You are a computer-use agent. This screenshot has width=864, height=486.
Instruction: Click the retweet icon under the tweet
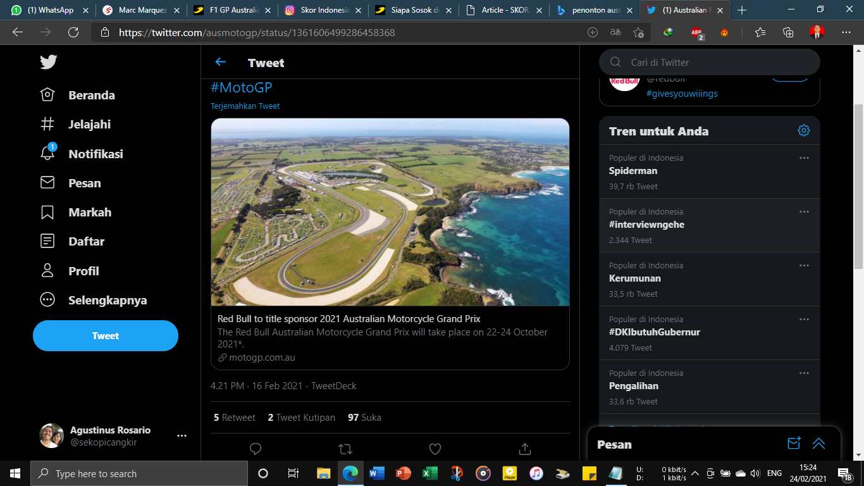point(345,449)
